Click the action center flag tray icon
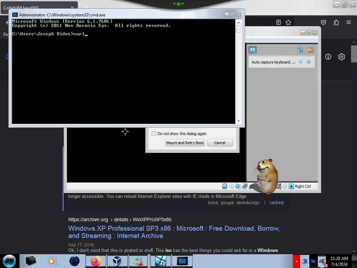The height and width of the screenshot is (268, 357). (x=304, y=261)
